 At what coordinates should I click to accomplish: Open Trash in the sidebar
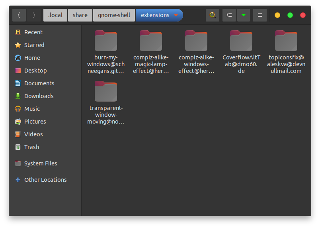(x=45, y=147)
